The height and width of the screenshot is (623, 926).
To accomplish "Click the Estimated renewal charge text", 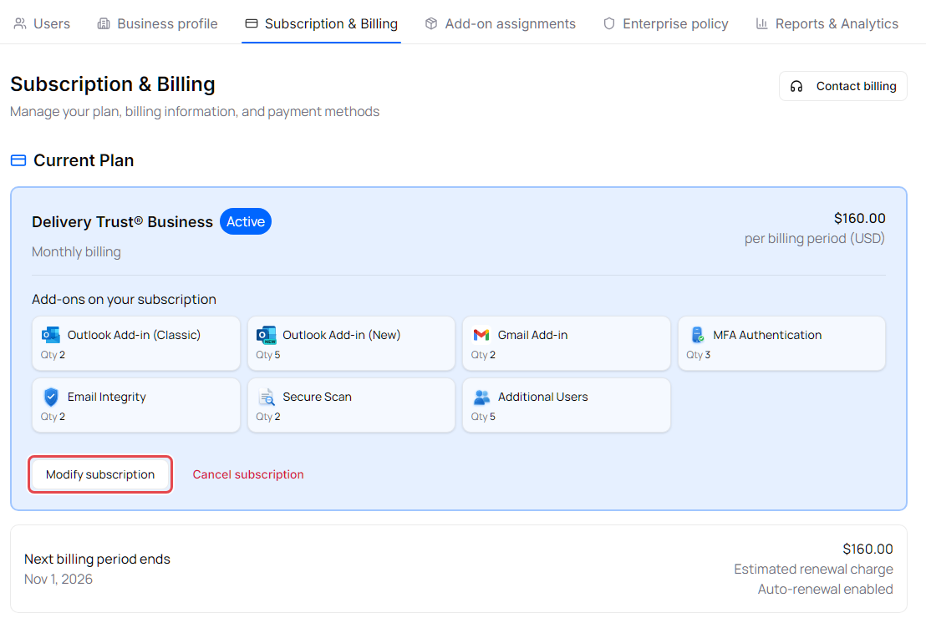I will click(x=813, y=570).
